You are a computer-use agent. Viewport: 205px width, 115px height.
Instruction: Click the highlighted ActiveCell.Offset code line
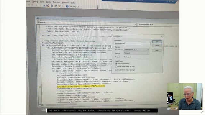point(81,86)
